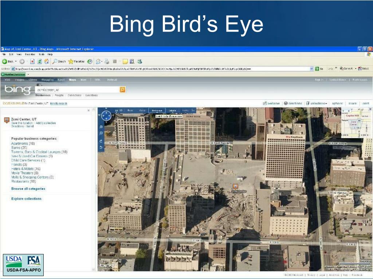Open the Convert button dropdown arrow
373x279 pixels.
(x=356, y=69)
